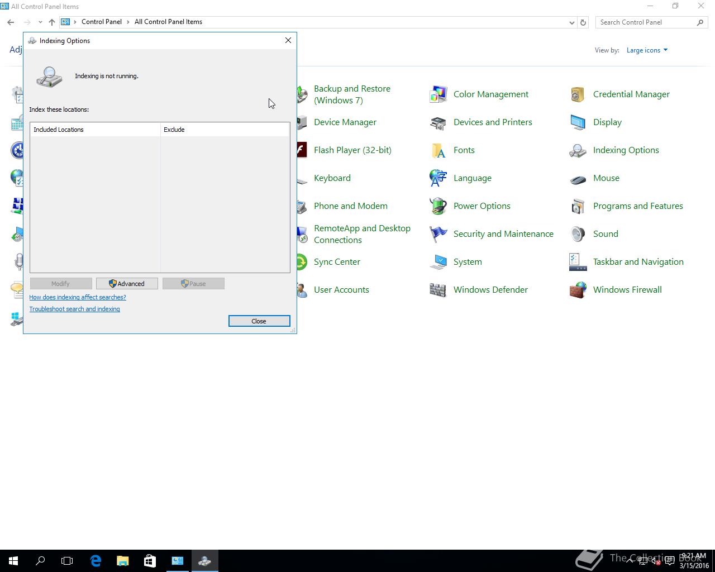This screenshot has width=715, height=572.
Task: Open Backup and Restore (Windows 7)
Action: pos(352,94)
